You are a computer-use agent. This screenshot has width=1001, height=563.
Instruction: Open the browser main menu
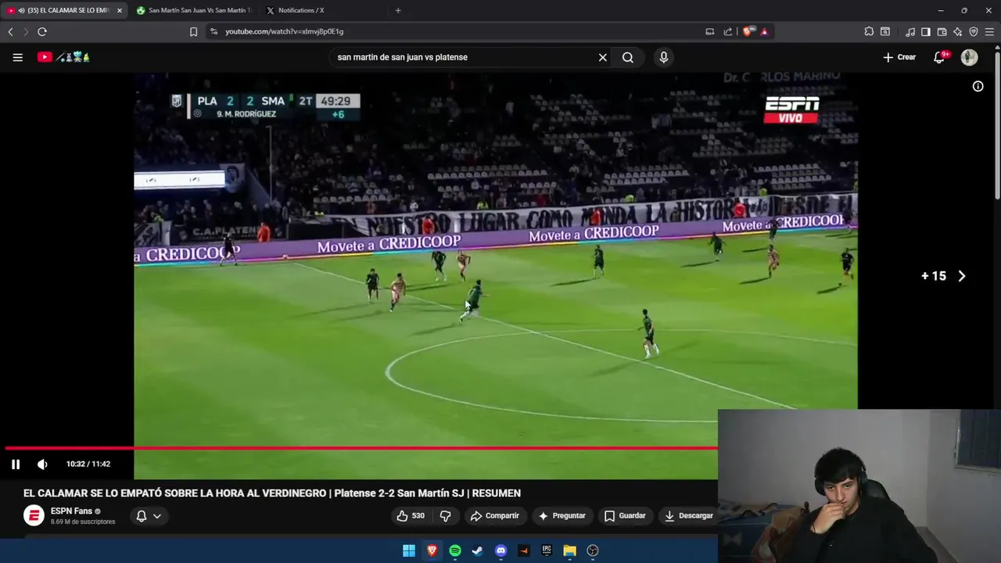pyautogui.click(x=990, y=31)
